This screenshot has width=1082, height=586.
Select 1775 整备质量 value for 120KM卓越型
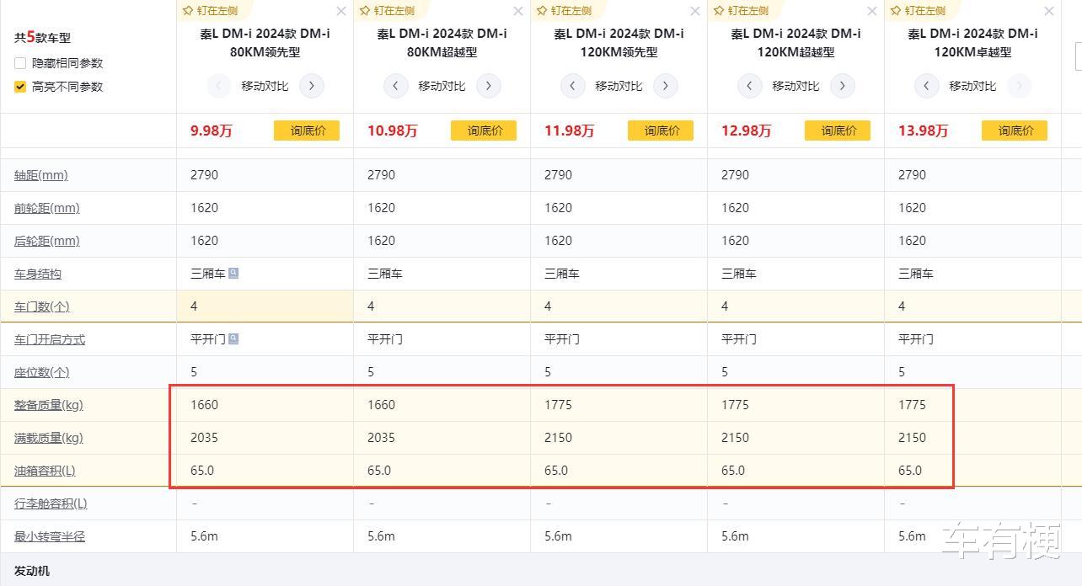(x=912, y=405)
